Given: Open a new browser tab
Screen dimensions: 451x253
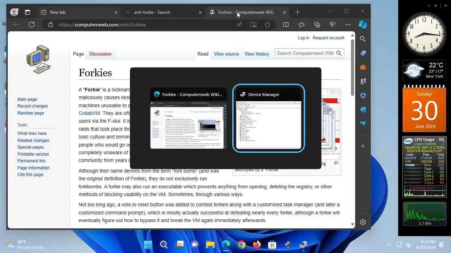Looking at the screenshot, I should [297, 12].
